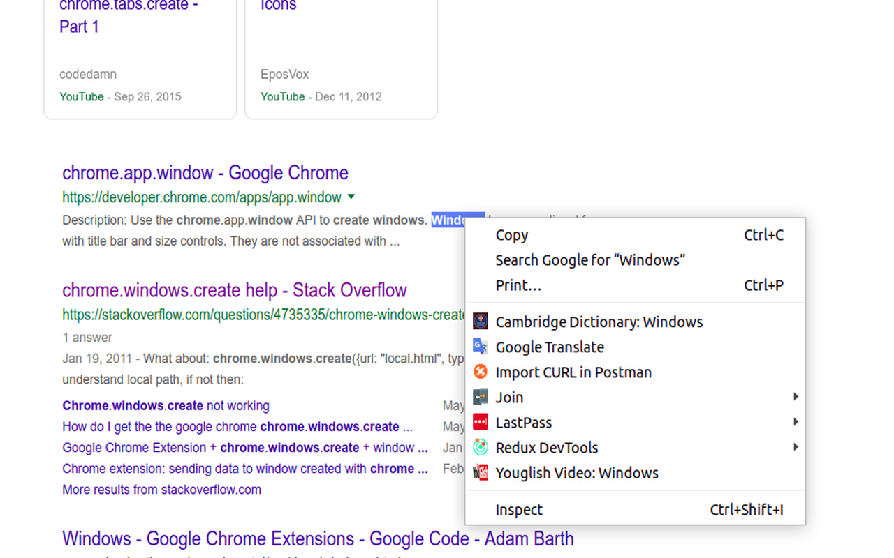Click "understand local path, if not then:" text
Image resolution: width=894 pixels, height=558 pixels.
[x=153, y=380]
